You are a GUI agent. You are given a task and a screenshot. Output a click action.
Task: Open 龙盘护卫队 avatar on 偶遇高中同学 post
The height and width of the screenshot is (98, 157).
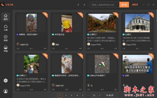point(53,85)
